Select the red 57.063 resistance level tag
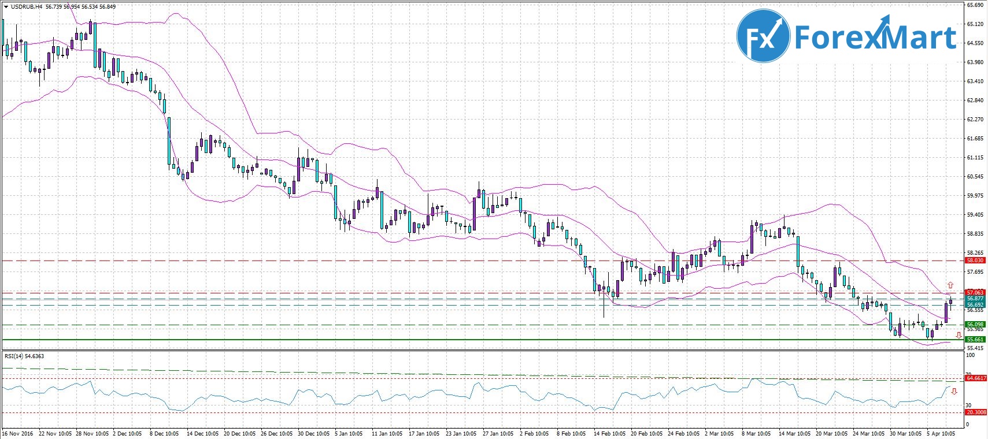 [x=975, y=293]
